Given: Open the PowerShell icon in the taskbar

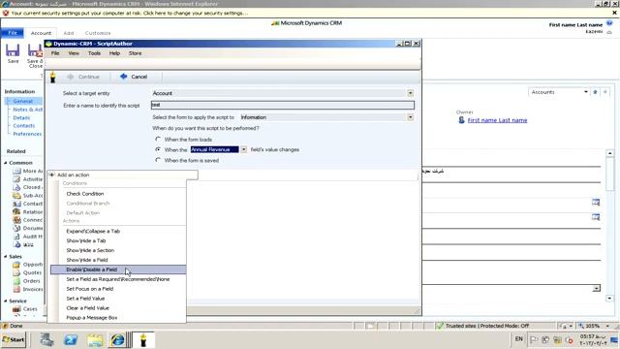Looking at the screenshot, I should pos(71,340).
